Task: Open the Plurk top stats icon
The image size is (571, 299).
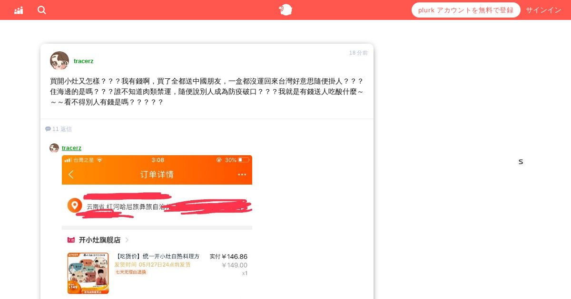Action: click(19, 10)
